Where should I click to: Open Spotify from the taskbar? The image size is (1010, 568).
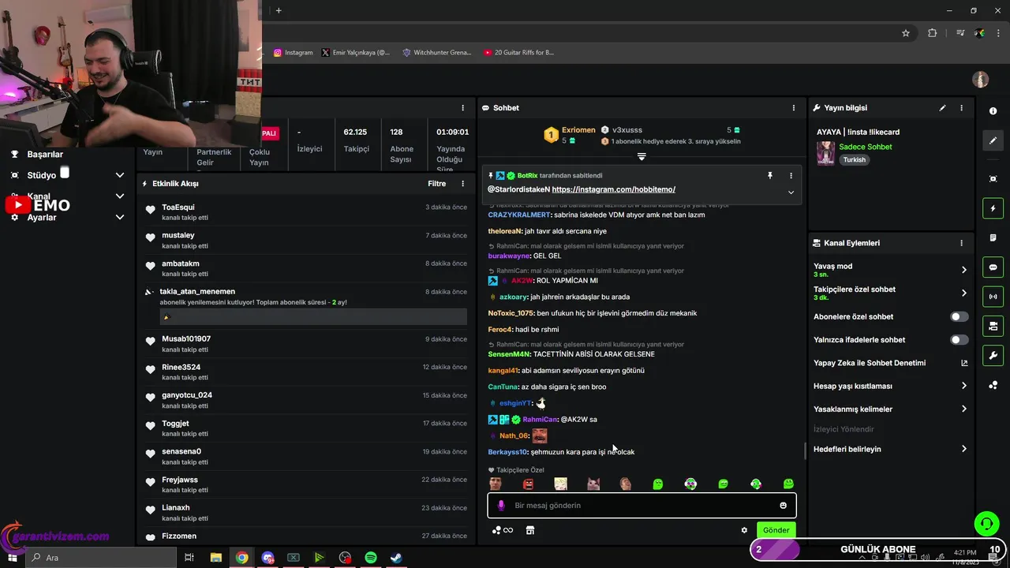[x=371, y=558]
